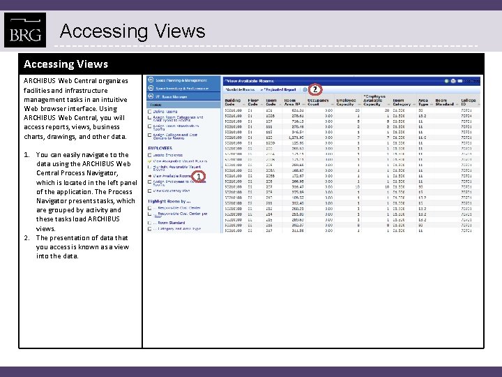Click the blue info icon beside Paginated Report

pos(305,90)
